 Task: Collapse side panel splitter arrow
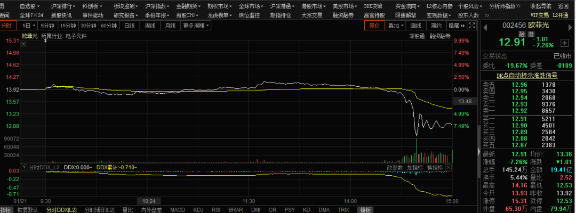478,151
